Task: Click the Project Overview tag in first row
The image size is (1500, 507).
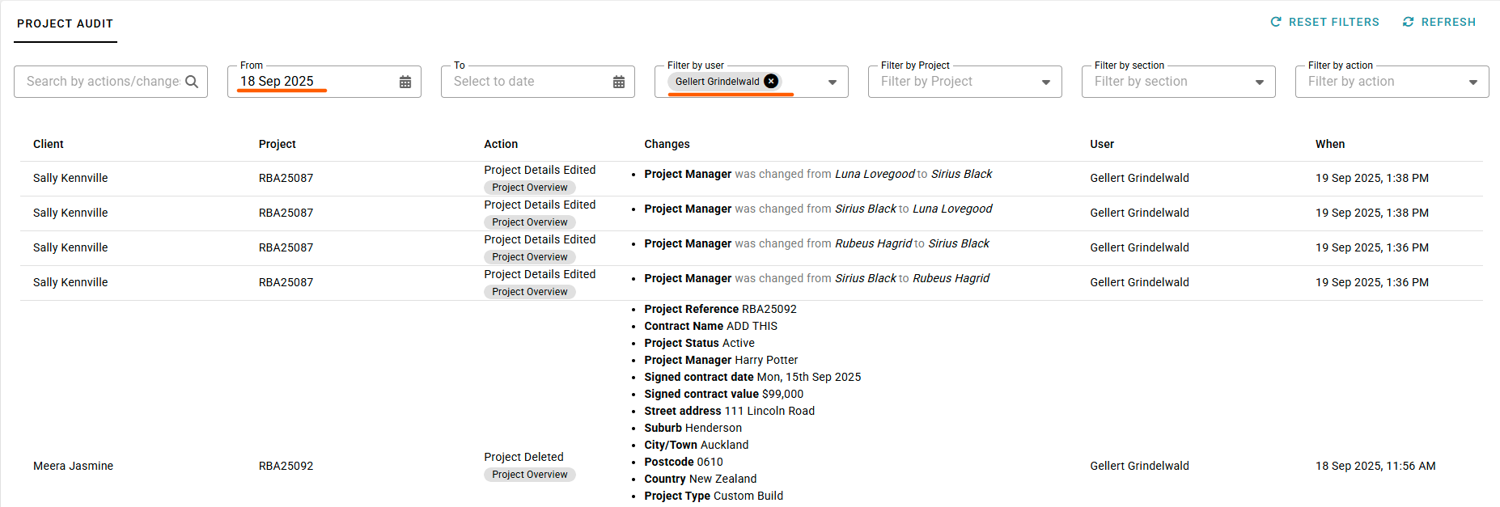Action: pyautogui.click(x=530, y=188)
